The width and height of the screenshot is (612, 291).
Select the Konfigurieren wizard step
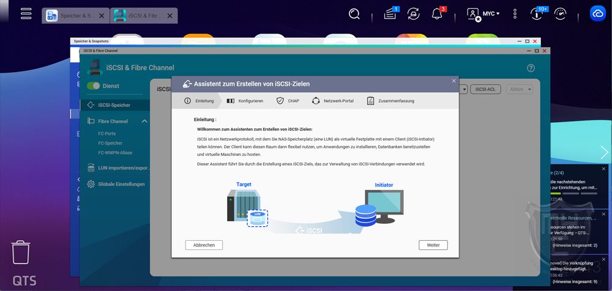245,101
